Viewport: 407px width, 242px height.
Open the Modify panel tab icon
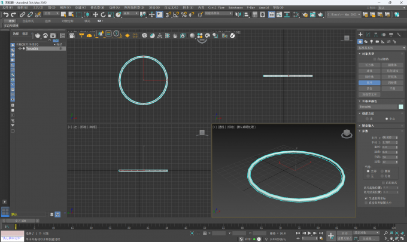[367, 35]
